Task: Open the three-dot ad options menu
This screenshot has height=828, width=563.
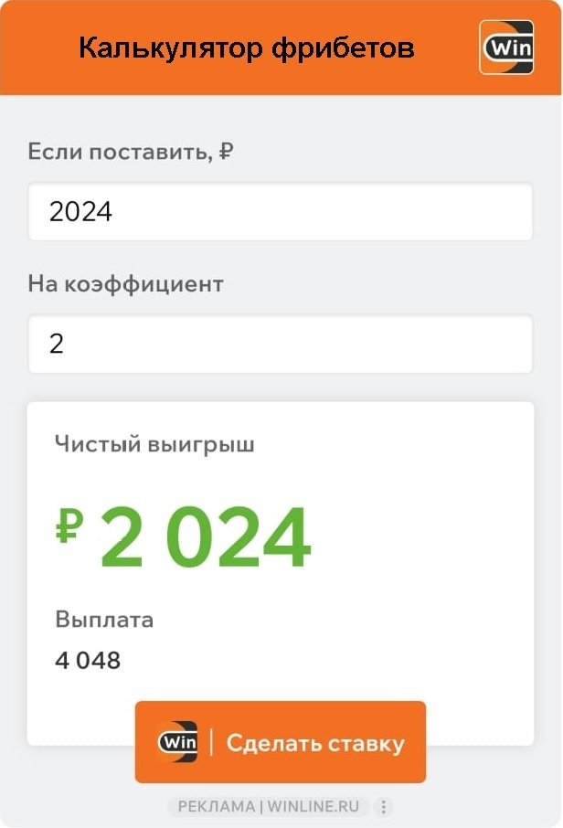Action: (384, 807)
